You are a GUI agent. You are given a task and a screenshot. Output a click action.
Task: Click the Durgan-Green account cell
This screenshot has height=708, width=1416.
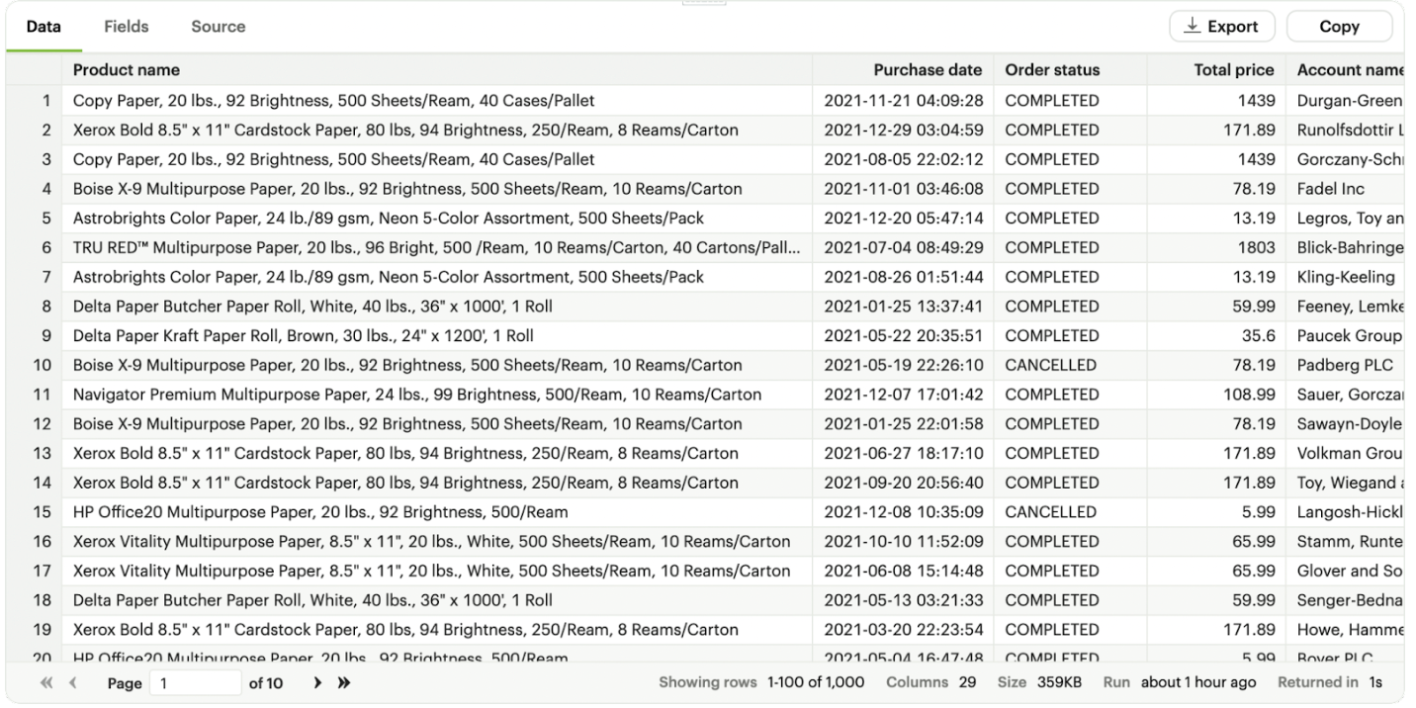point(1345,100)
